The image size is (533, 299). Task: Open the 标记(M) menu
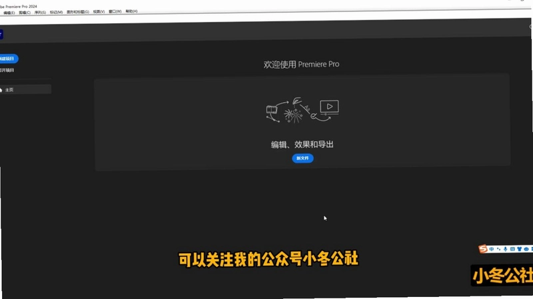tap(57, 12)
